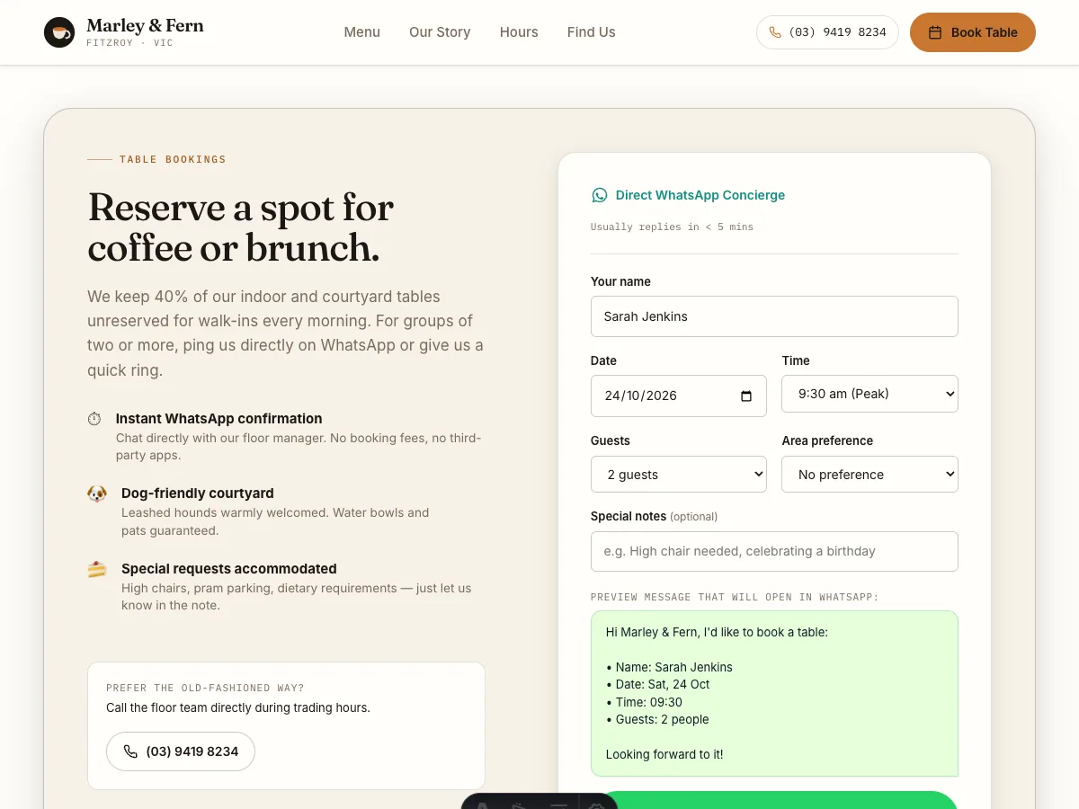This screenshot has height=809, width=1079.
Task: Click the cake icon beside Special requests accommodated
Action: click(x=97, y=569)
